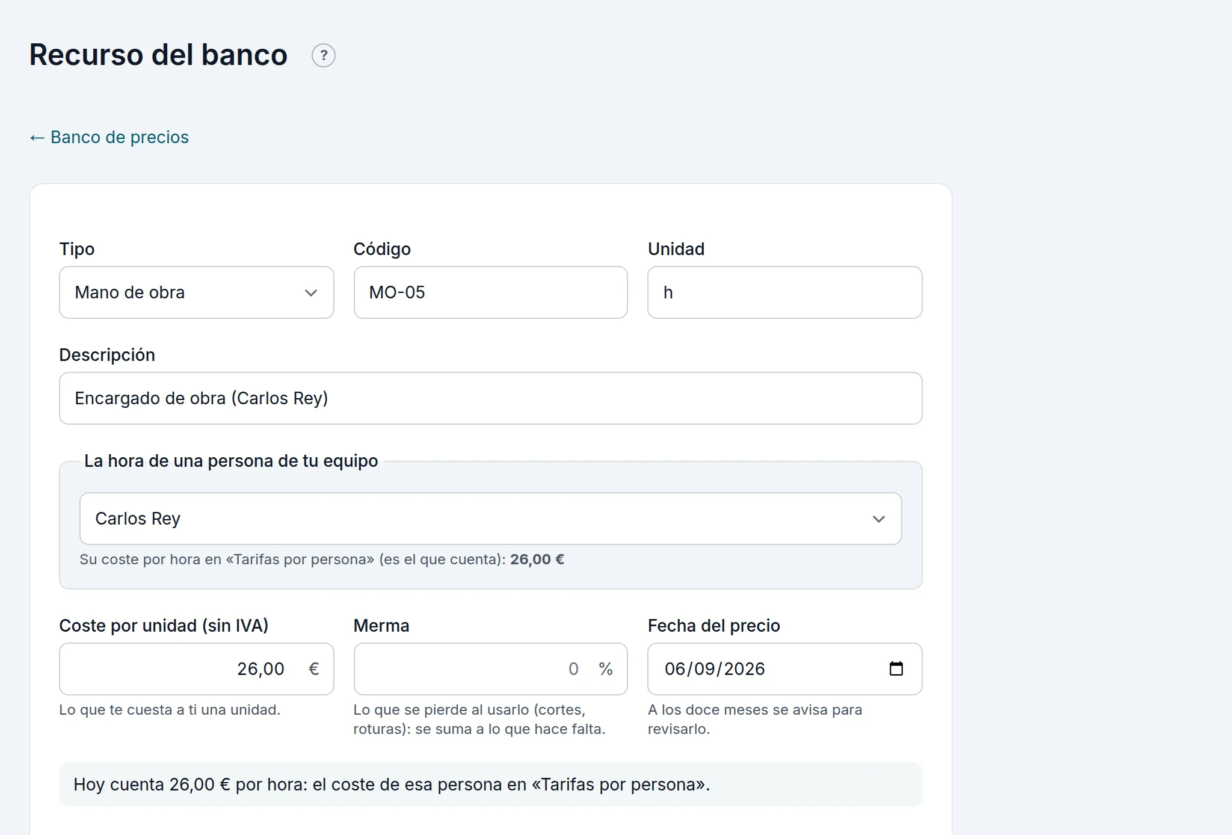Click the date value 06/09/2026
The height and width of the screenshot is (835, 1232).
[x=715, y=669]
